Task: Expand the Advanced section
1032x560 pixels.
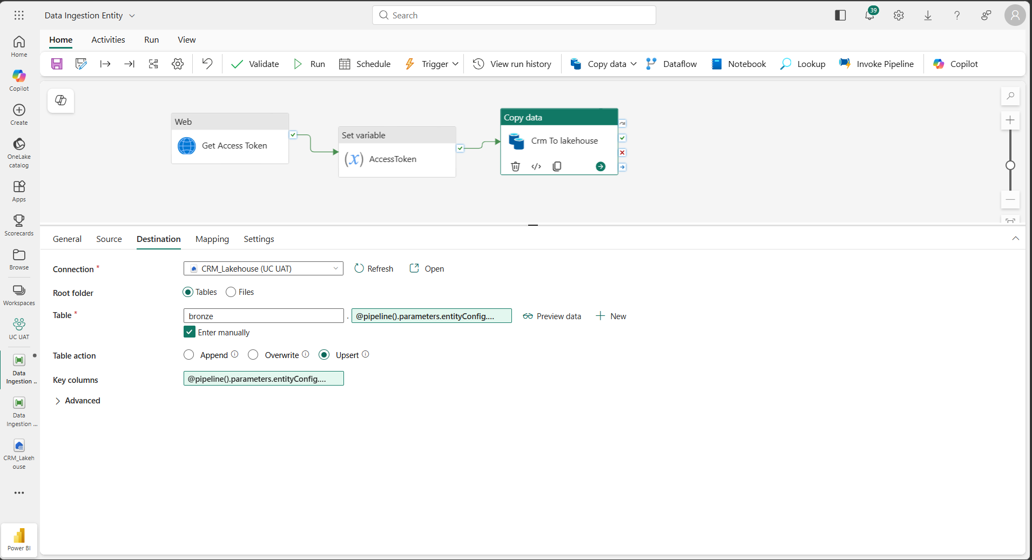Action: (x=77, y=401)
